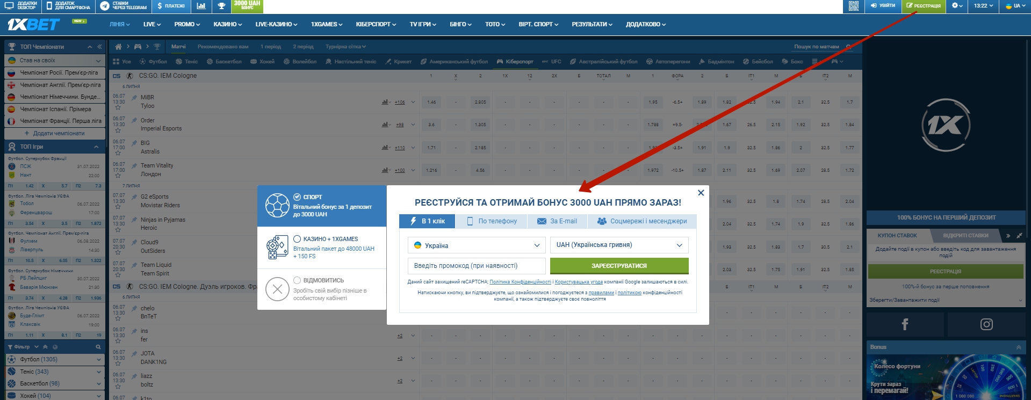Open the Україна country dropdown
1031x400 pixels.
click(476, 245)
